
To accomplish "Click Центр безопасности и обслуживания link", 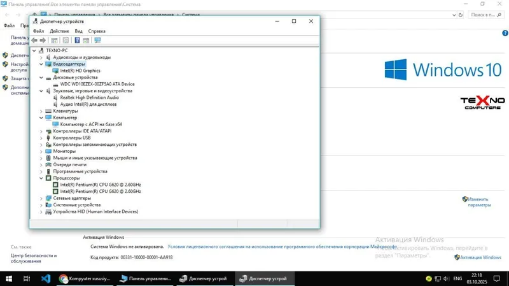I will pos(34,259).
